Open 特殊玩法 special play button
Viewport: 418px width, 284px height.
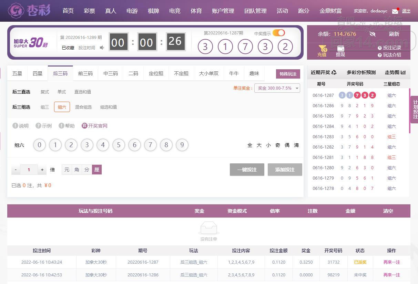point(288,74)
